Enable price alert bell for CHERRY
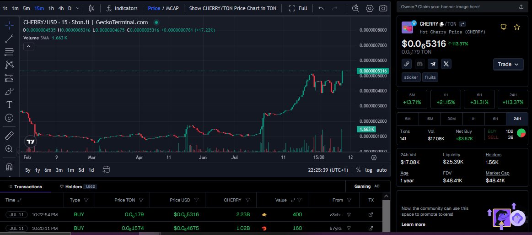This screenshot has width=532, height=235. [504, 27]
